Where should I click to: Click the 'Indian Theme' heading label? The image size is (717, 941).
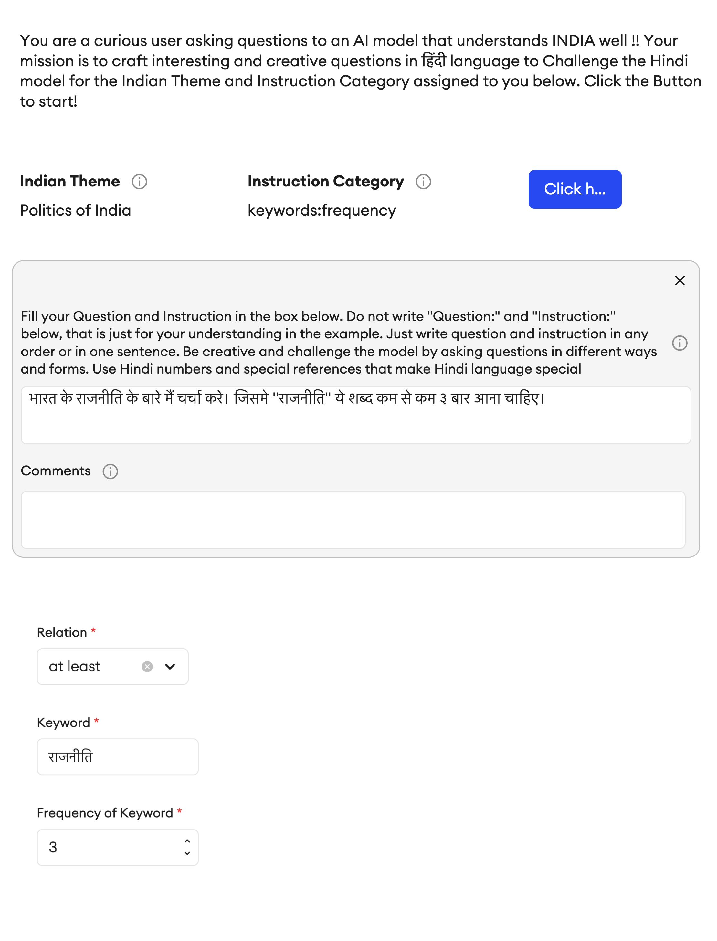point(70,181)
